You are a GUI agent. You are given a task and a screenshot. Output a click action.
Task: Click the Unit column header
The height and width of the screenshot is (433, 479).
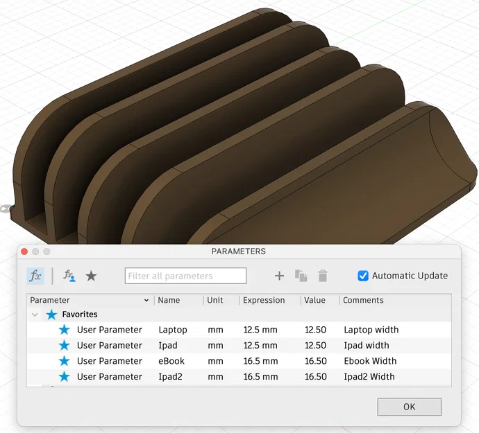[215, 300]
